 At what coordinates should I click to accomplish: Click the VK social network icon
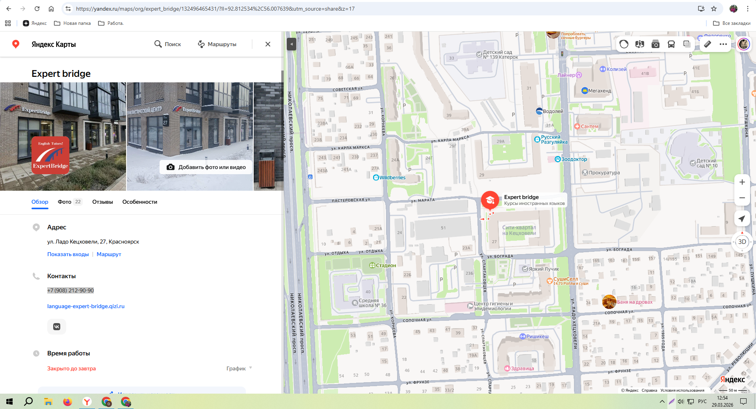(x=57, y=327)
